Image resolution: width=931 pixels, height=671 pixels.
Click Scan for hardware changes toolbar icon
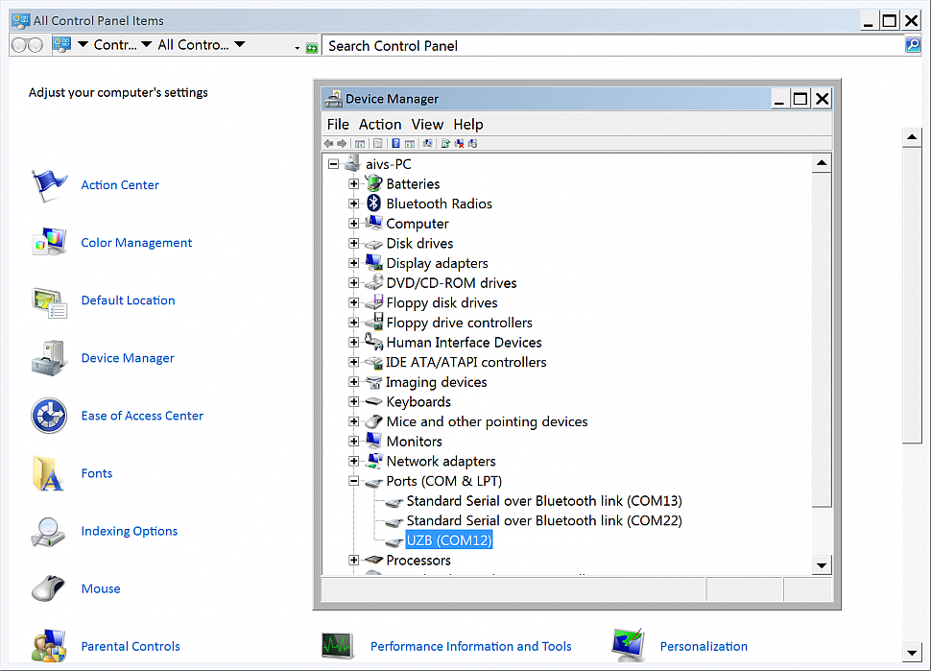click(427, 144)
